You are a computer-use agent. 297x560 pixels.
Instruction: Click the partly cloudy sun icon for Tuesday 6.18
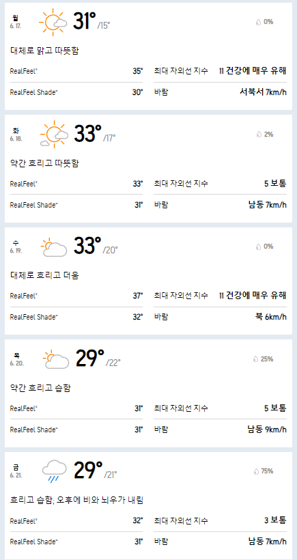click(x=54, y=135)
